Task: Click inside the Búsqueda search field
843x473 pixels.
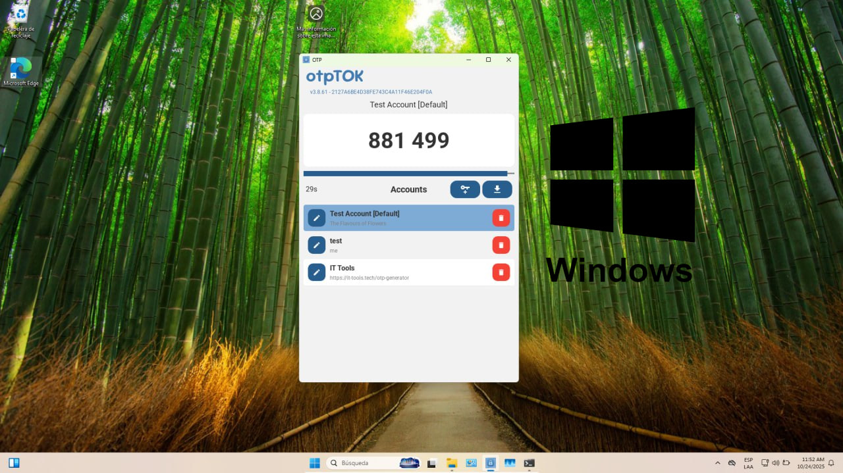Action: coord(369,462)
